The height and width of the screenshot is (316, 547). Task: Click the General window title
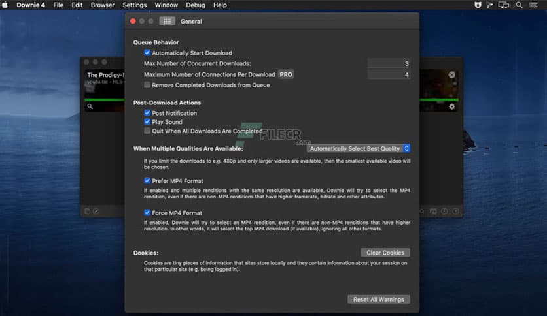click(191, 22)
